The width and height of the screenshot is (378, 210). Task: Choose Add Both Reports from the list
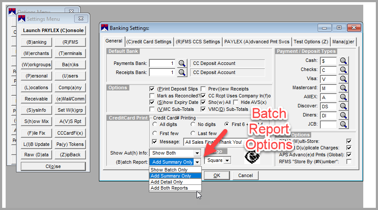(169, 188)
